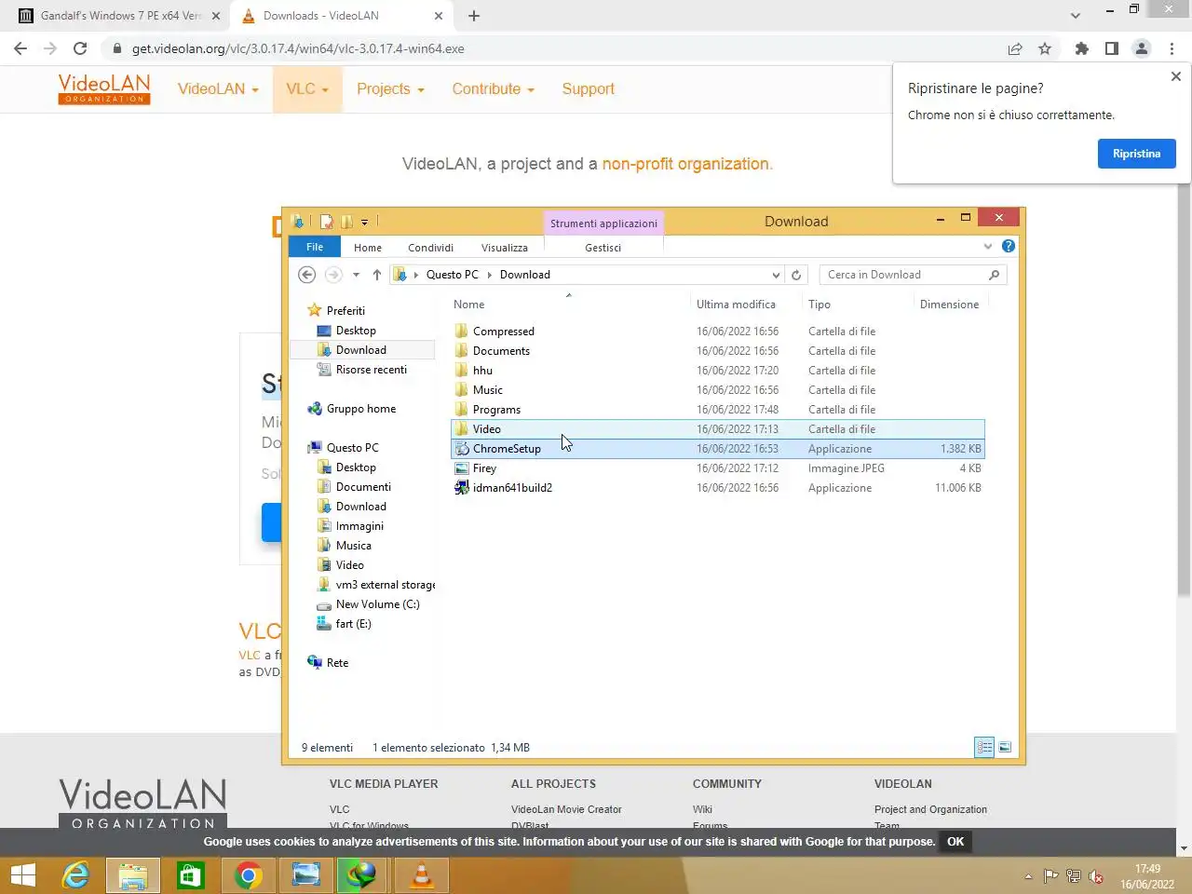Select Documenti under Questo PC
Image resolution: width=1192 pixels, height=894 pixels.
point(363,487)
